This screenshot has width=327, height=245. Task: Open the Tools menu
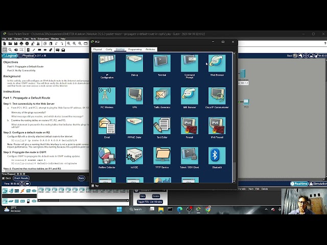click(x=33, y=39)
